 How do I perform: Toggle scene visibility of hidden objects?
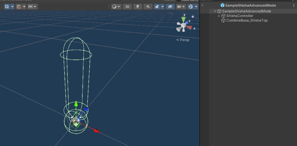(x=170, y=7)
